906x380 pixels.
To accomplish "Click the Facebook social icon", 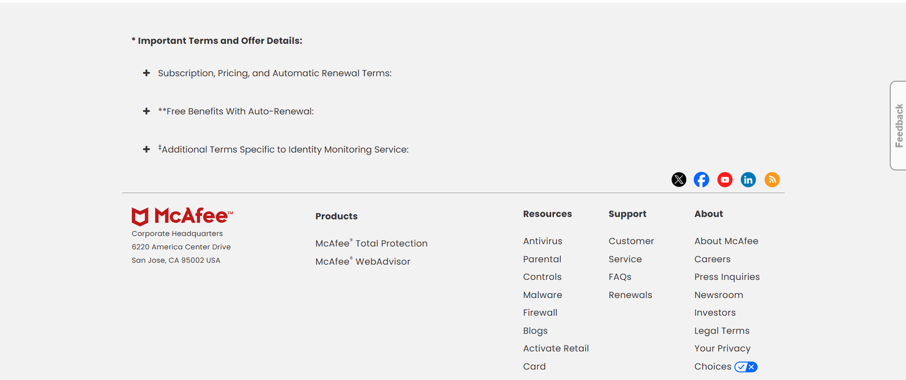I will (x=701, y=180).
